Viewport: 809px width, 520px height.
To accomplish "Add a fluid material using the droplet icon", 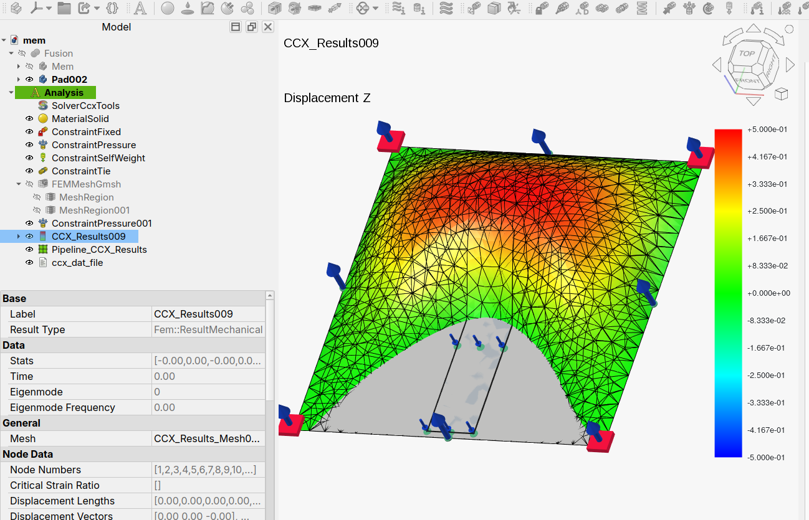I will (x=188, y=8).
